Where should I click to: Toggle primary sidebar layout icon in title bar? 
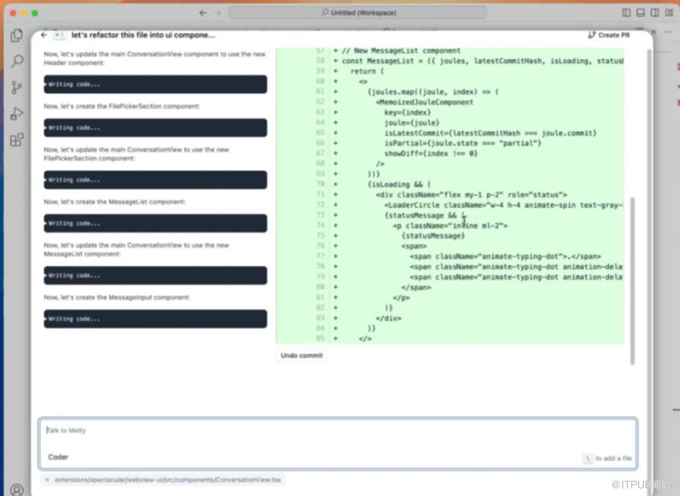point(627,13)
